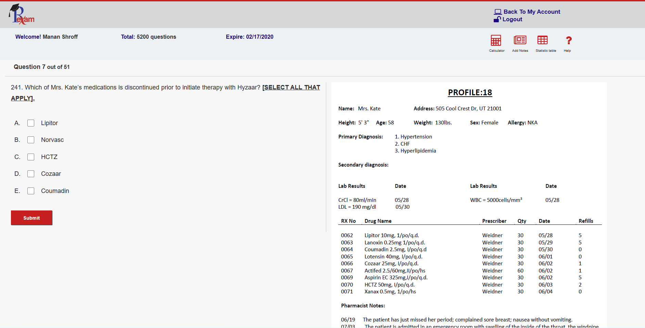Open the Statistic table icon
Image resolution: width=645 pixels, height=328 pixels.
(x=542, y=40)
